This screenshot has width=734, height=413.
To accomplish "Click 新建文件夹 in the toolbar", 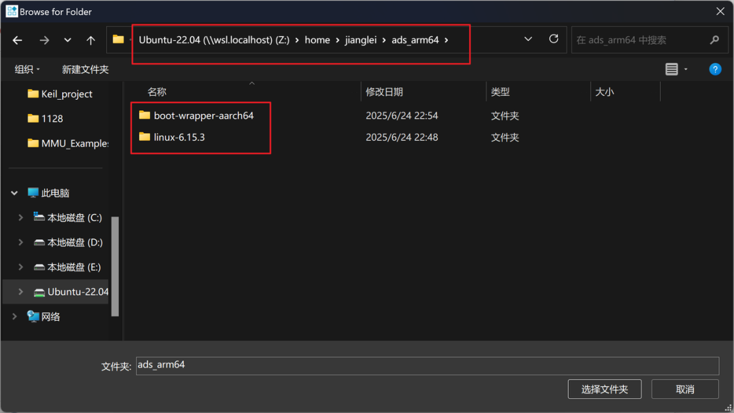I will tap(85, 69).
